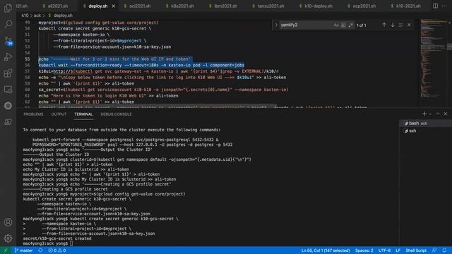Select the bash ack terminal session

point(425,123)
